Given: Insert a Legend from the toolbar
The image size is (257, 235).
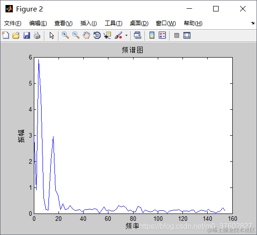Looking at the screenshot, I should tap(162, 35).
